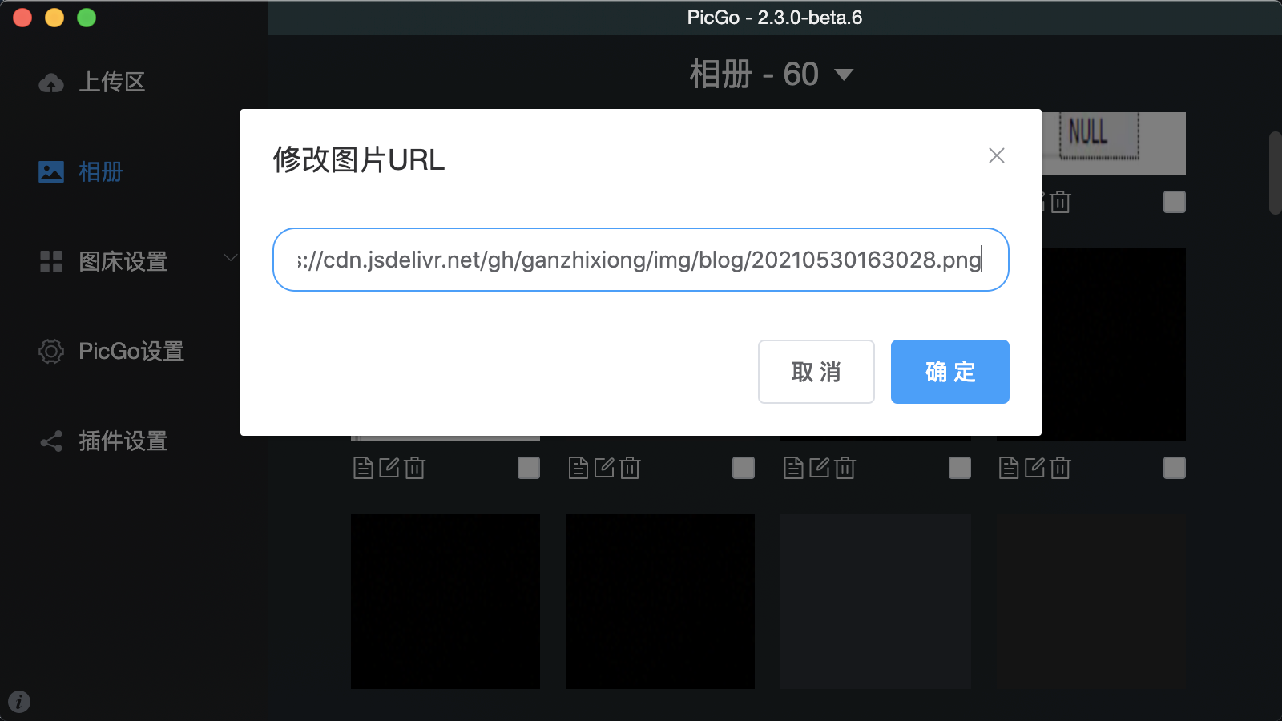Viewport: 1282px width, 721px height.
Task: Open the fourth thumbnail in the bottom row
Action: pyautogui.click(x=1091, y=602)
